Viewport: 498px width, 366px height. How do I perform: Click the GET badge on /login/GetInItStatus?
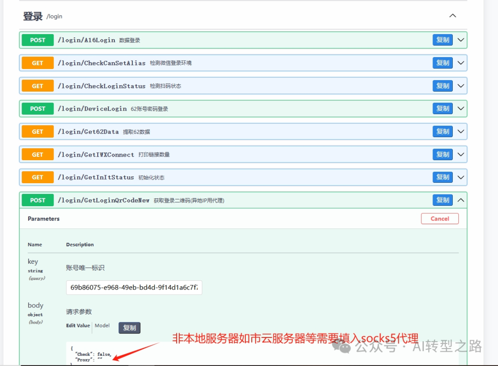click(37, 177)
